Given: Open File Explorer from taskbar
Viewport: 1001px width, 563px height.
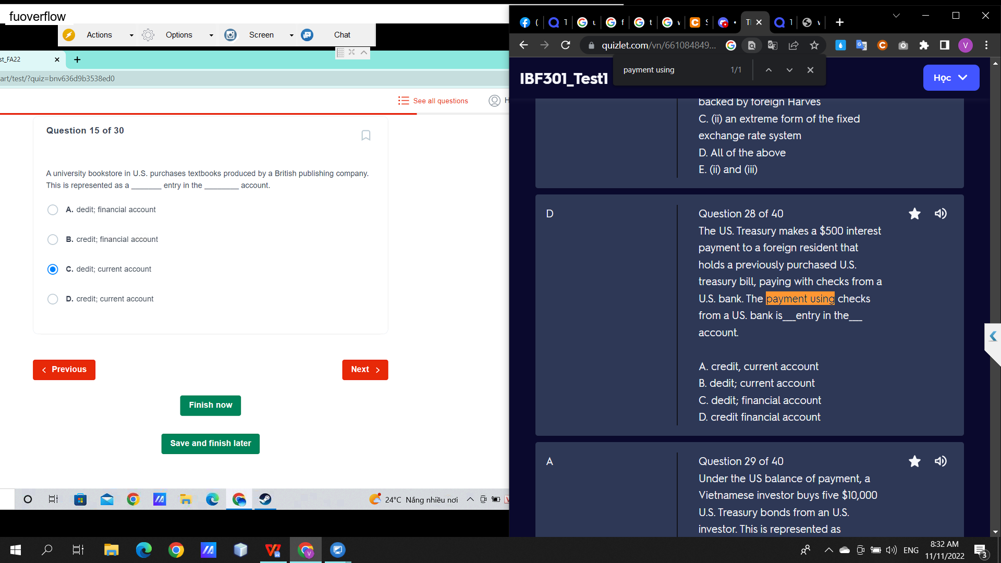Looking at the screenshot, I should pos(111,550).
